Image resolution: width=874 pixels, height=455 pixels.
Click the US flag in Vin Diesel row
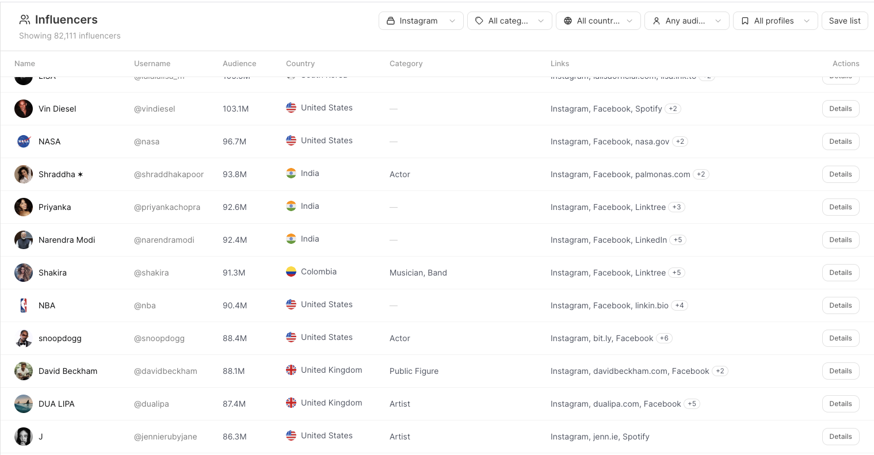[291, 108]
